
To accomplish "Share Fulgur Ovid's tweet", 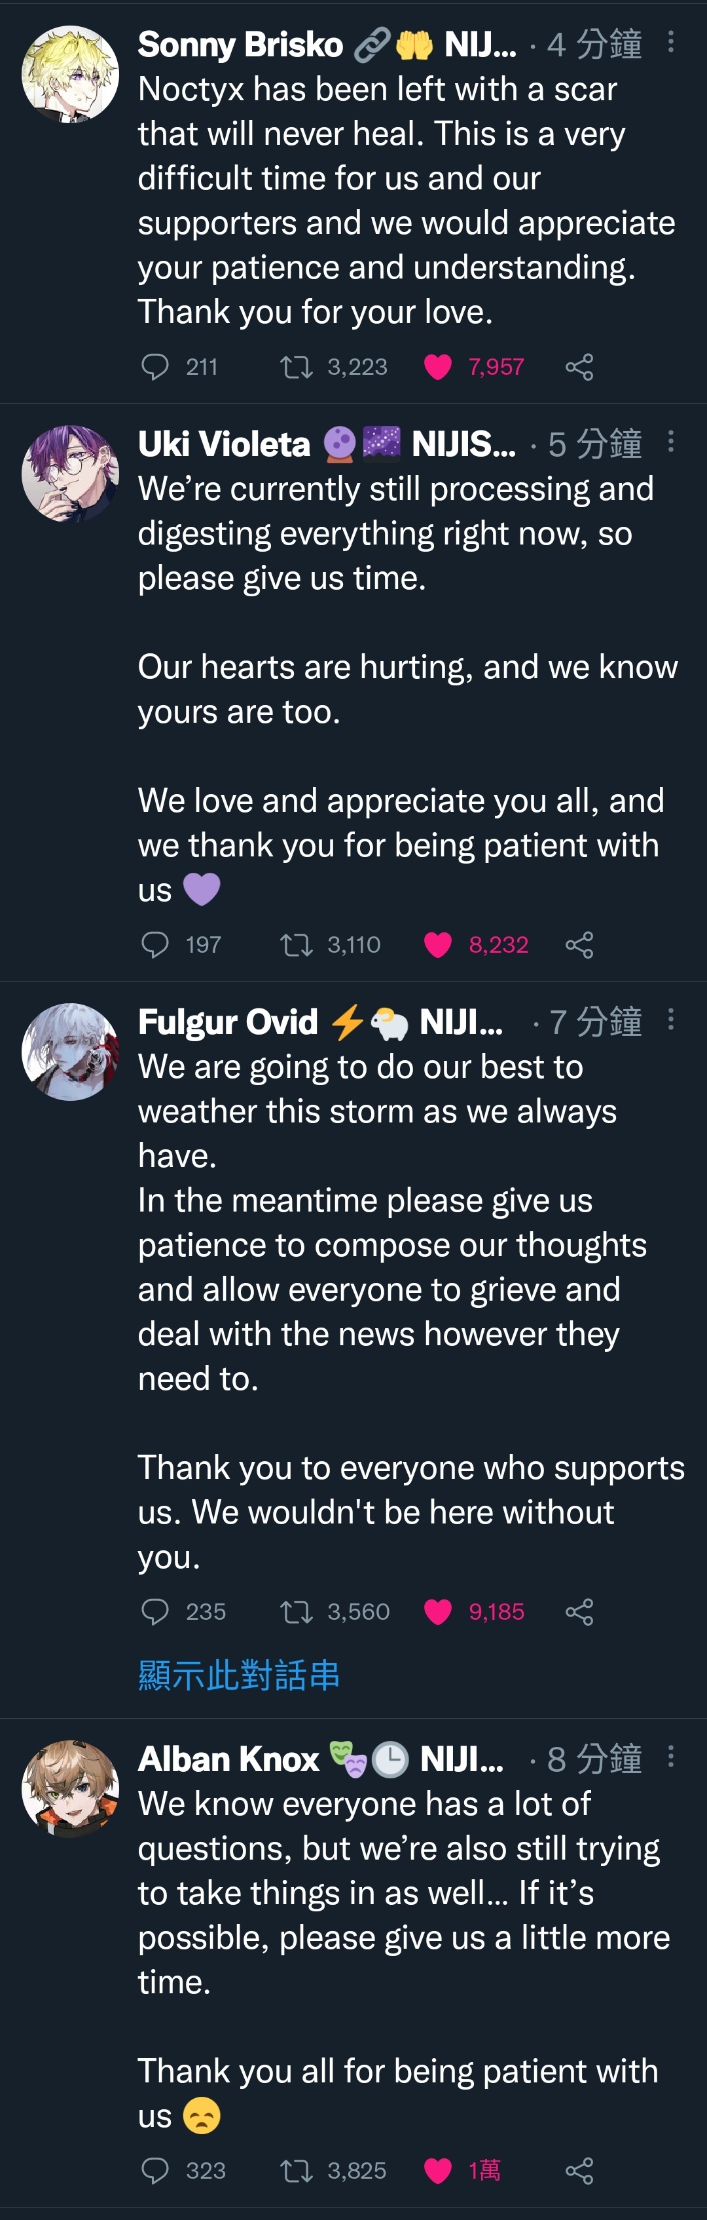I will pyautogui.click(x=579, y=1611).
